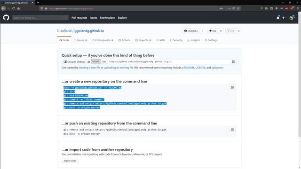Open the Firefox hamburger menu

tap(298, 8)
